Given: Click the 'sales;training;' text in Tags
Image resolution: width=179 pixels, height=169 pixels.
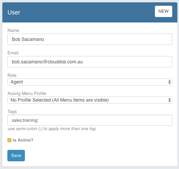Looking at the screenshot, I should pos(25,120).
